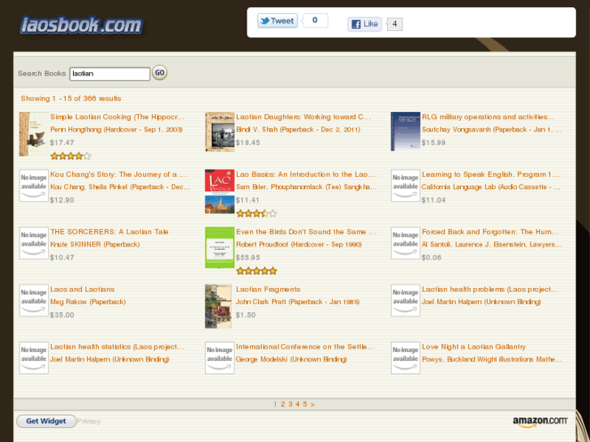
Task: Click Showing 1 - 15 of 366 results text
Action: point(71,99)
